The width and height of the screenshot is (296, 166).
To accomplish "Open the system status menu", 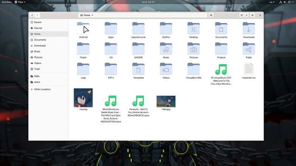I will coord(287,2).
